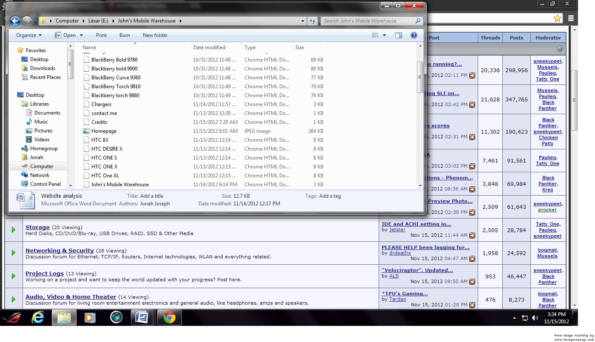
Task: Click the bookmark star in Chrome
Action: coord(557,18)
